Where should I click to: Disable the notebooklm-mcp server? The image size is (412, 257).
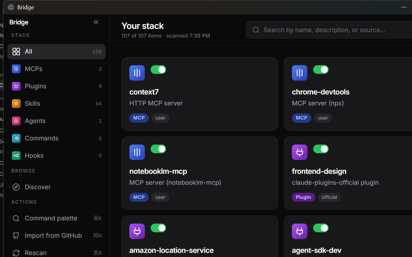tap(158, 149)
